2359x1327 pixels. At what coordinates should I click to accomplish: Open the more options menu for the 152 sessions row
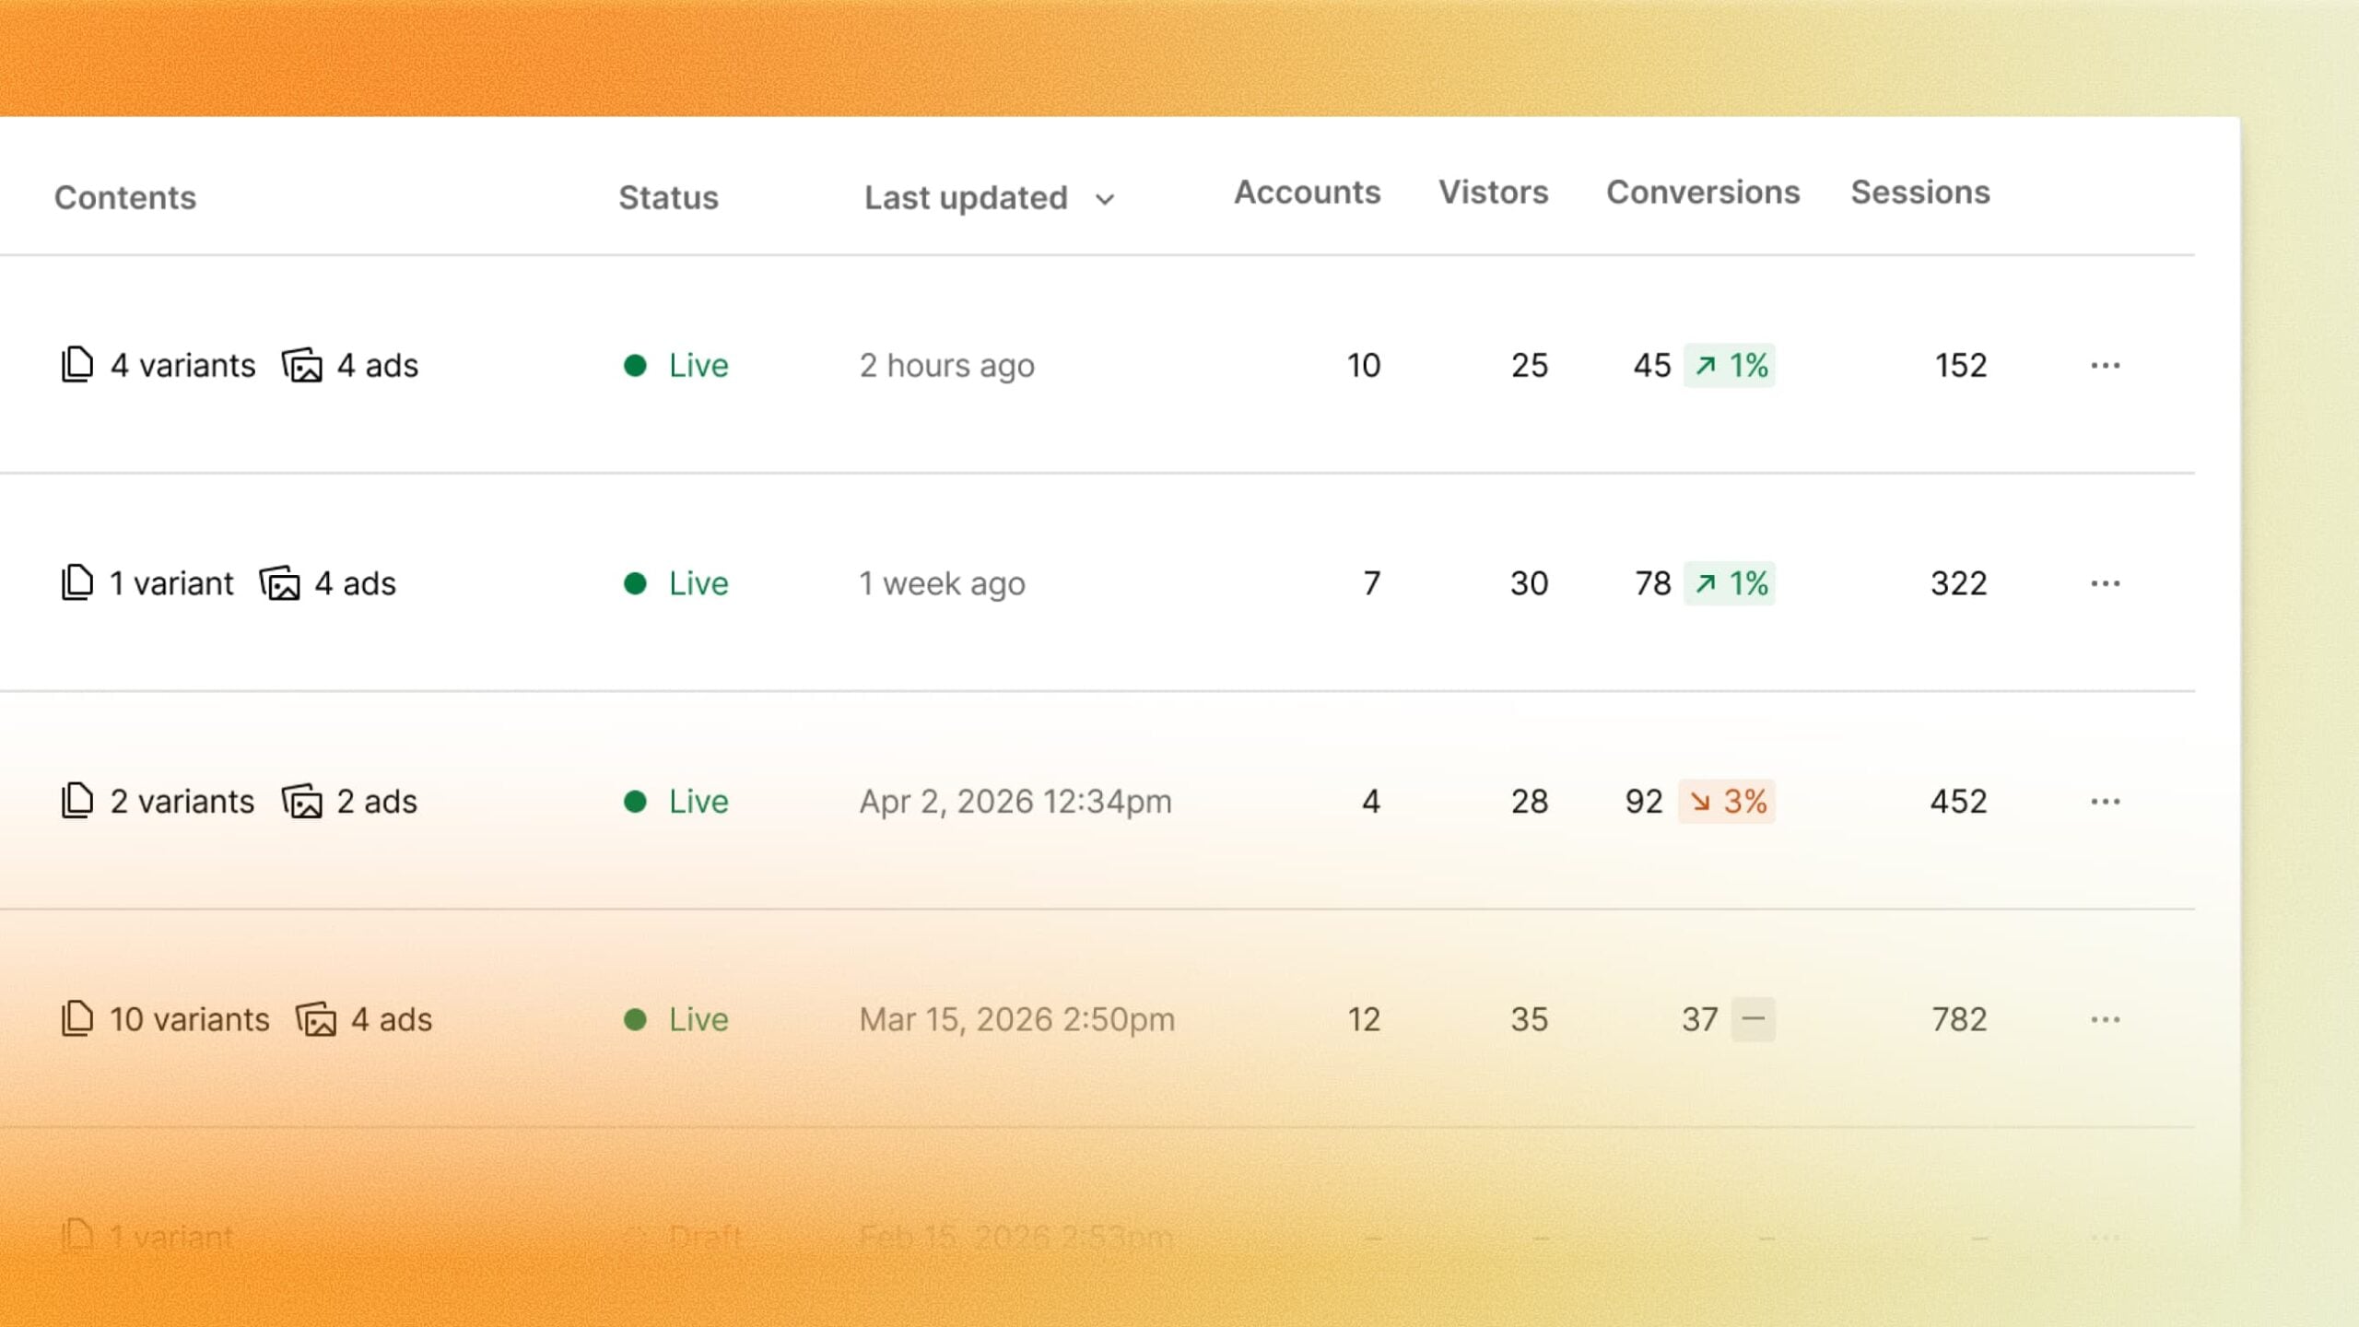pos(2106,366)
